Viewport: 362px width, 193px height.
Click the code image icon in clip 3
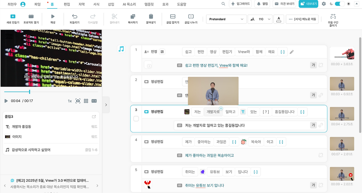[x=187, y=112]
